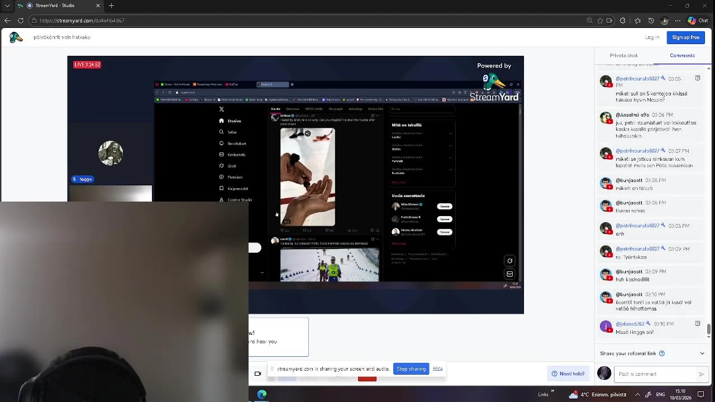Image resolution: width=715 pixels, height=402 pixels.
Task: Open Premium in shared X sidebar
Action: tap(231, 177)
